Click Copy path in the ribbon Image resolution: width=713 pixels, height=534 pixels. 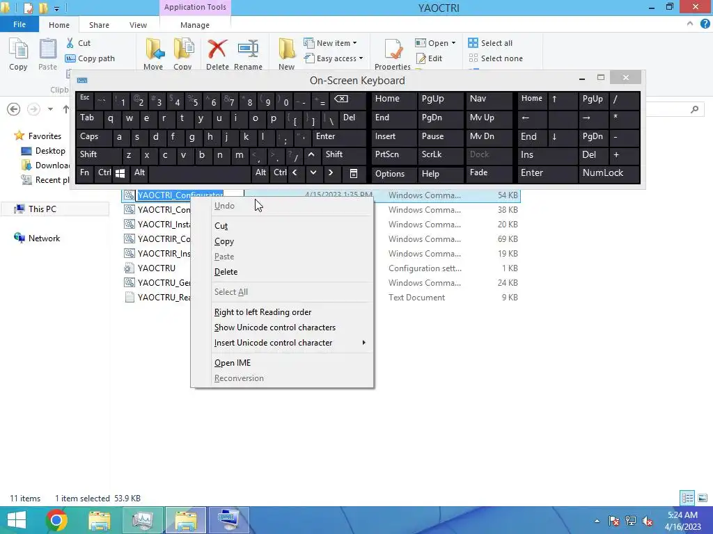coord(90,58)
